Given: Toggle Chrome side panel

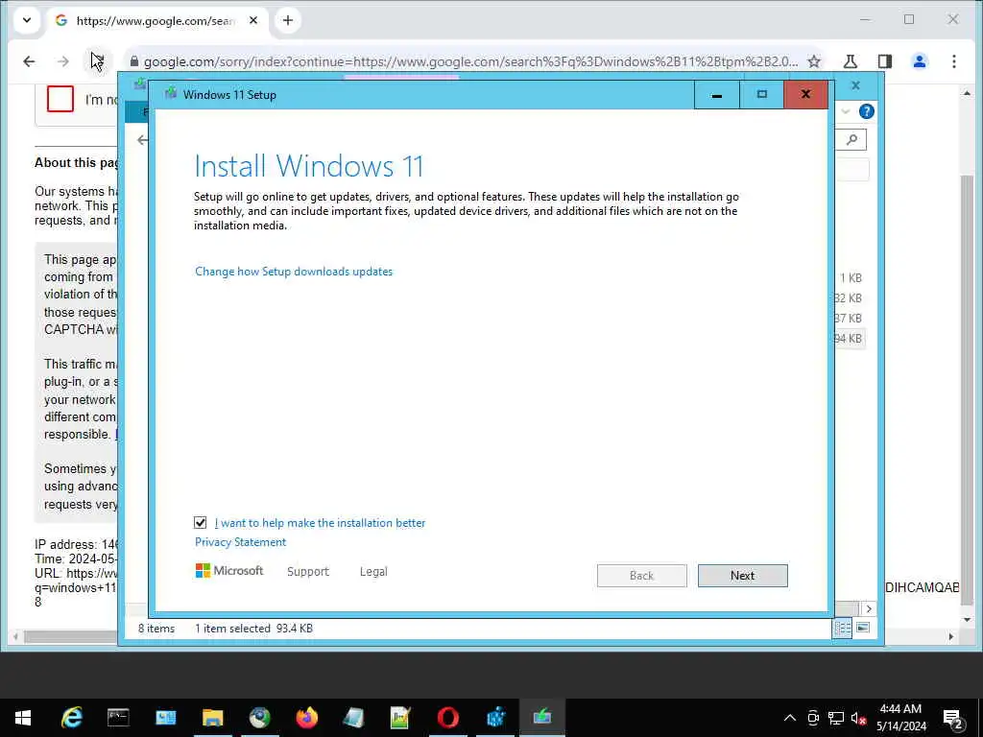Looking at the screenshot, I should 884,61.
